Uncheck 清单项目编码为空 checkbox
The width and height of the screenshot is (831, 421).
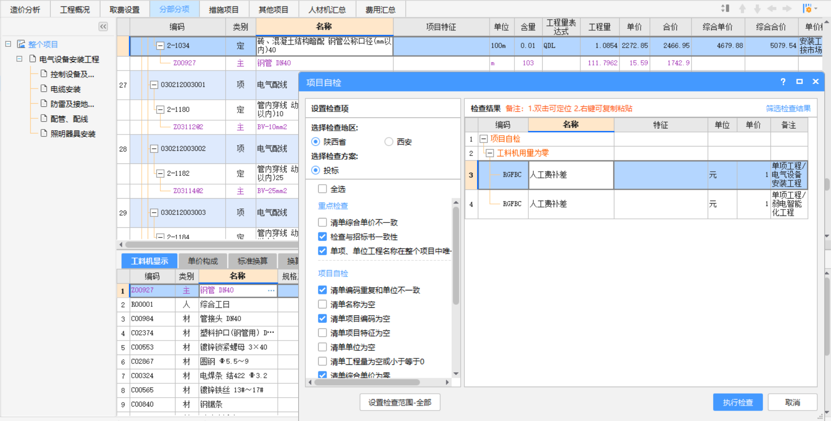tap(323, 319)
